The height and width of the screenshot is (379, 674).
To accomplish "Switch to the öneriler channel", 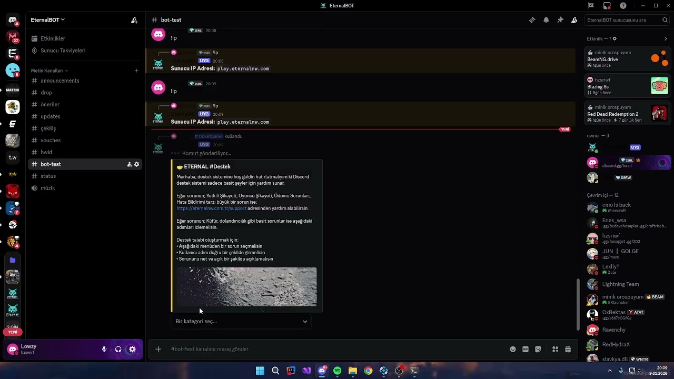I will [86, 105].
